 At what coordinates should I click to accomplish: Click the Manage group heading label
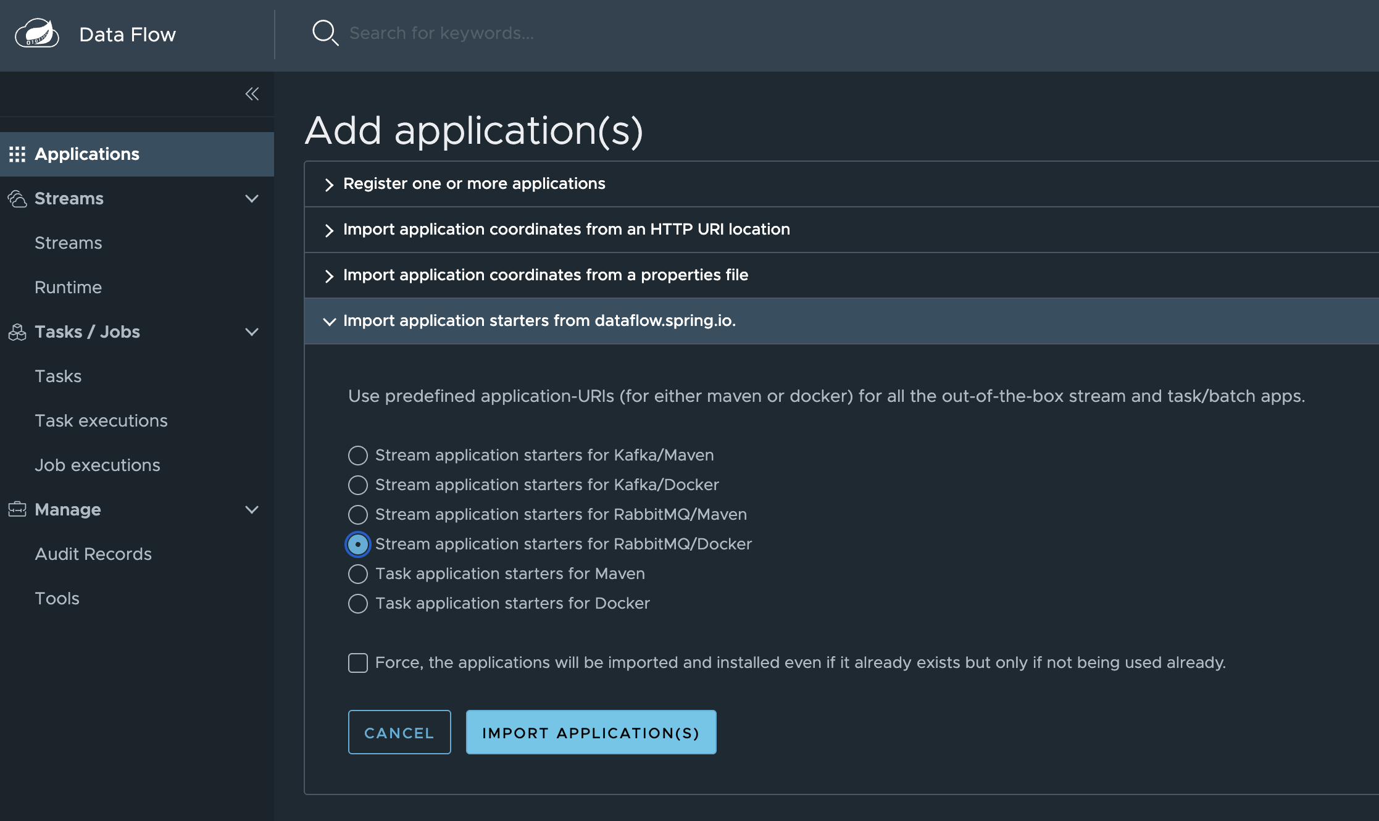68,510
